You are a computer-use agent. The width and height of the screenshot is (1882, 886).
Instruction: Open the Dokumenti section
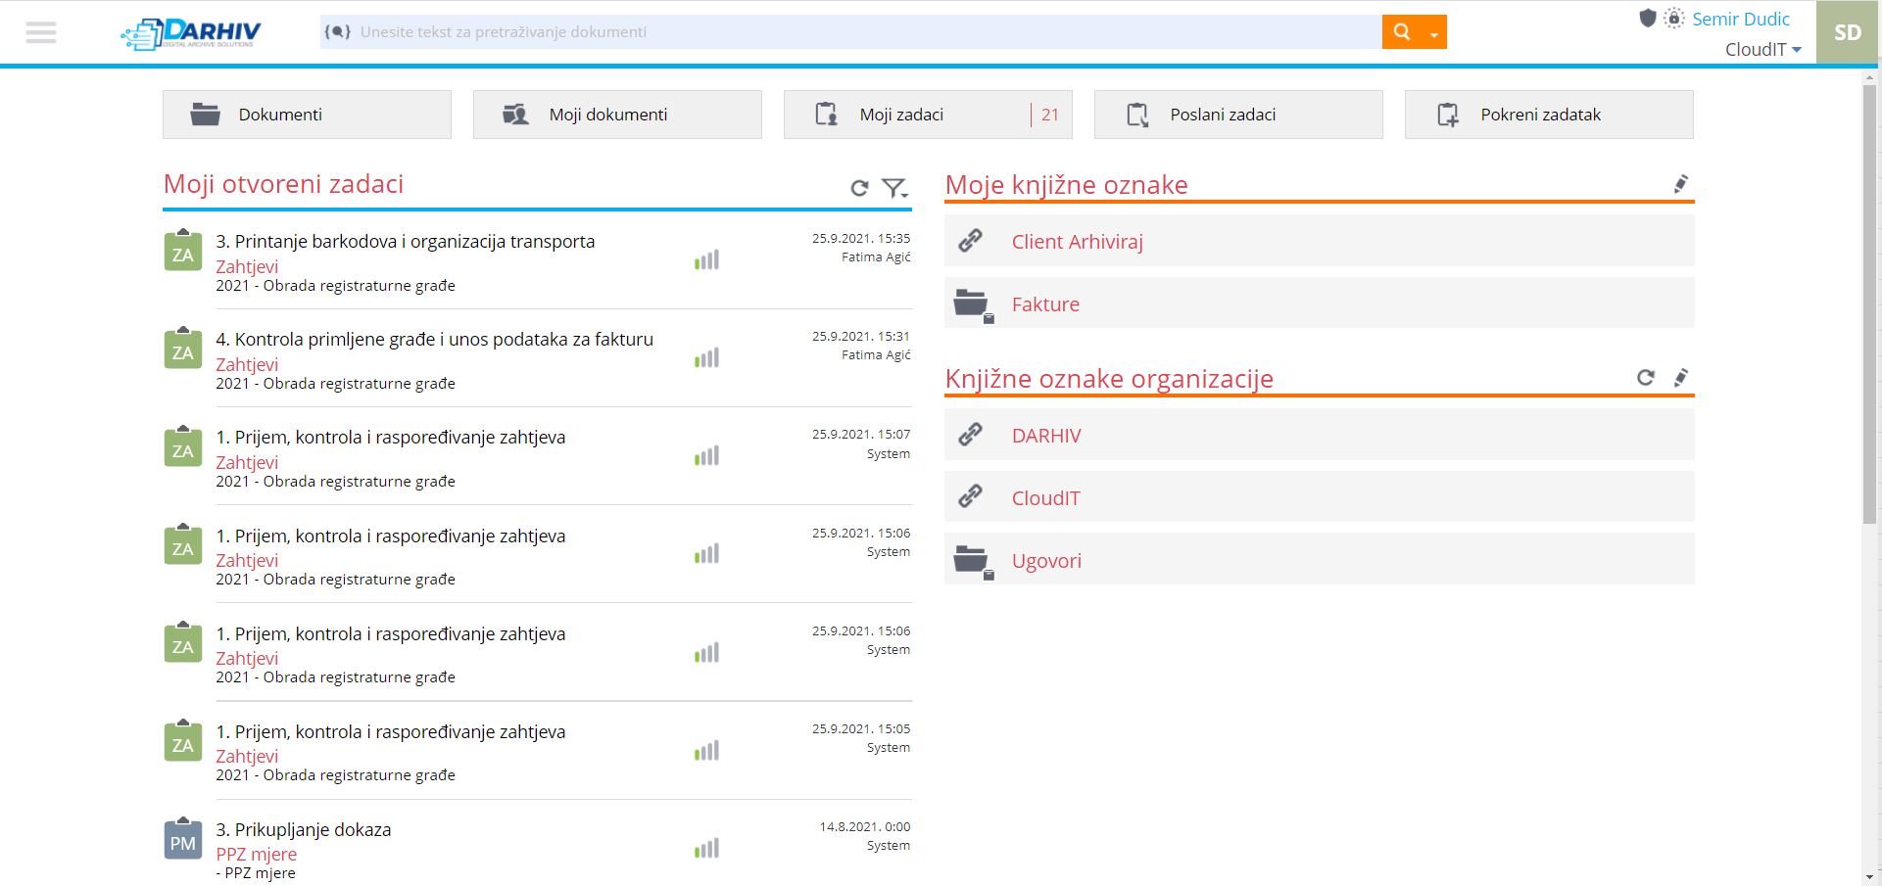(x=307, y=115)
